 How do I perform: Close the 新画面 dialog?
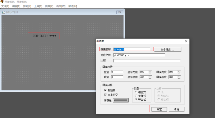(x=186, y=41)
